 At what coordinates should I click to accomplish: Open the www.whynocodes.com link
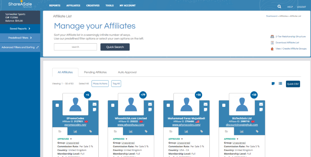pos(186,125)
